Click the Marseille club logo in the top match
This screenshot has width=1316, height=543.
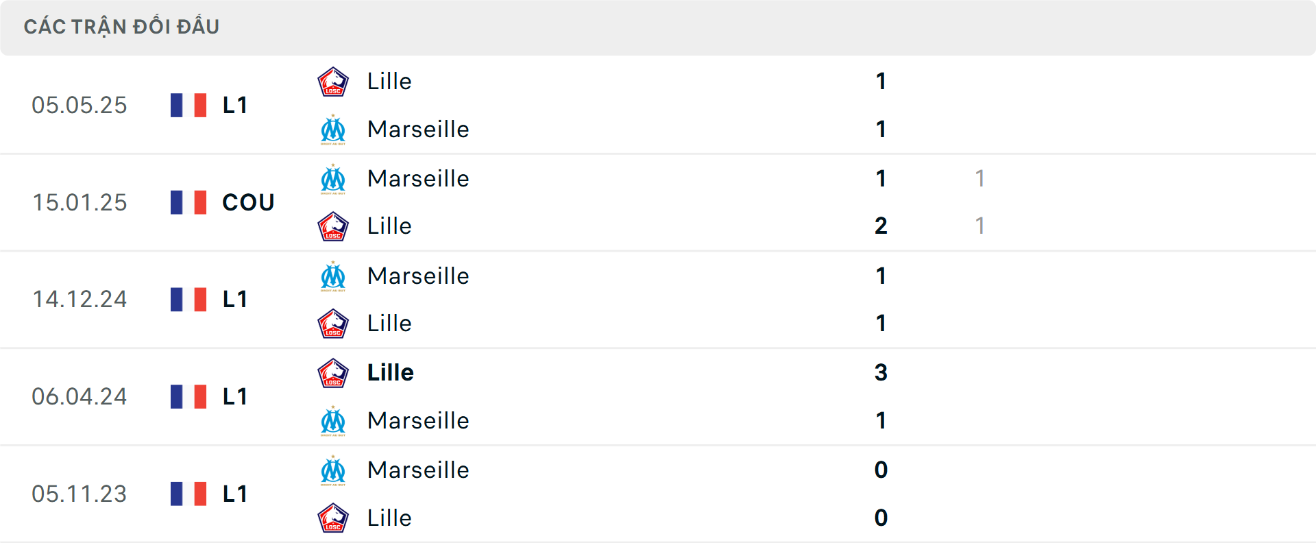(x=333, y=129)
